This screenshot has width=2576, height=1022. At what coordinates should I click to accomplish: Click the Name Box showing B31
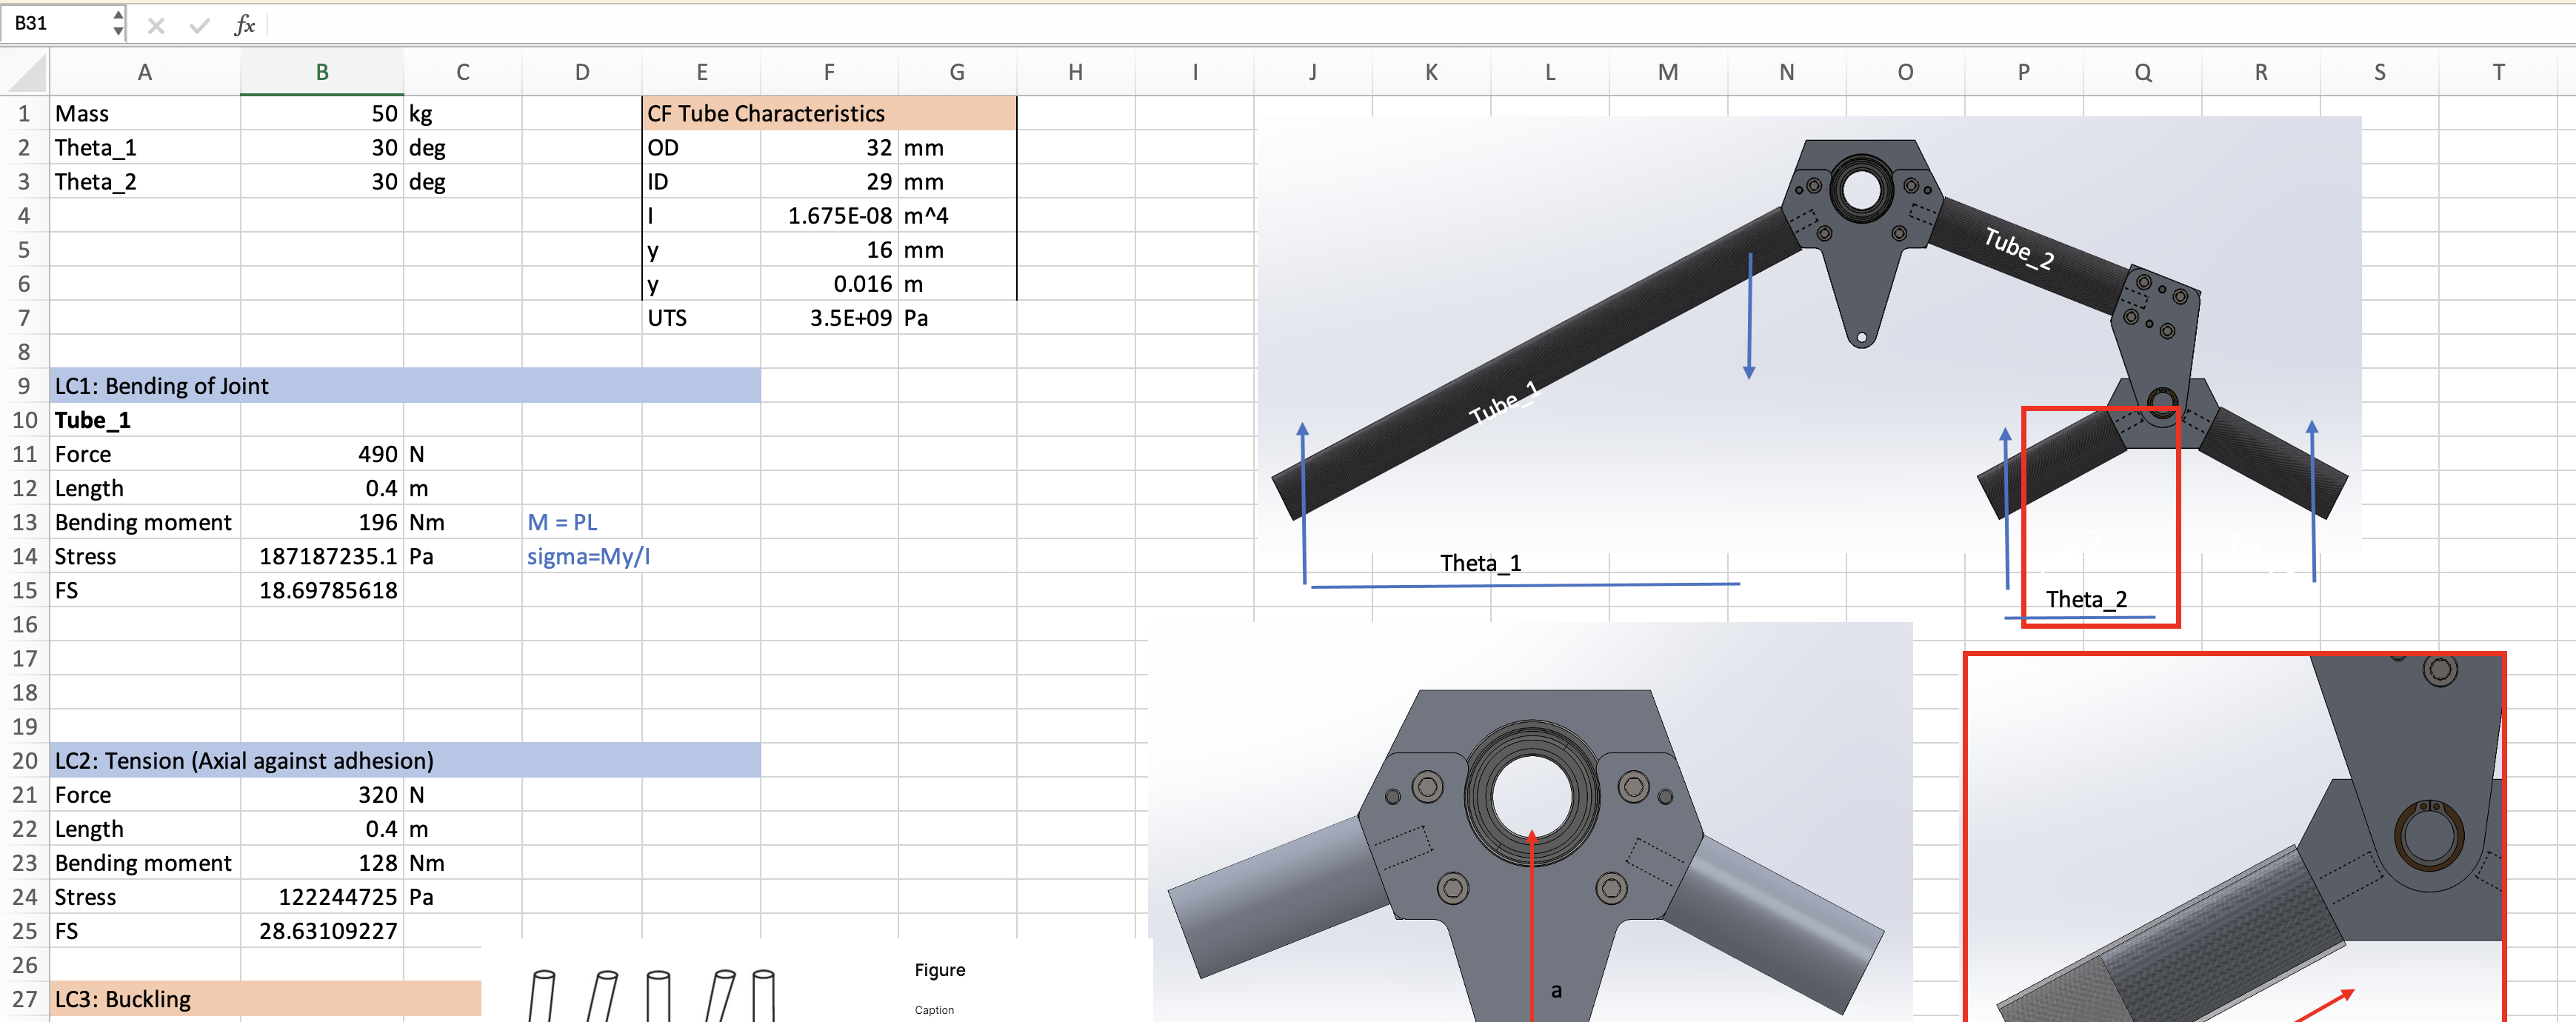[56, 23]
